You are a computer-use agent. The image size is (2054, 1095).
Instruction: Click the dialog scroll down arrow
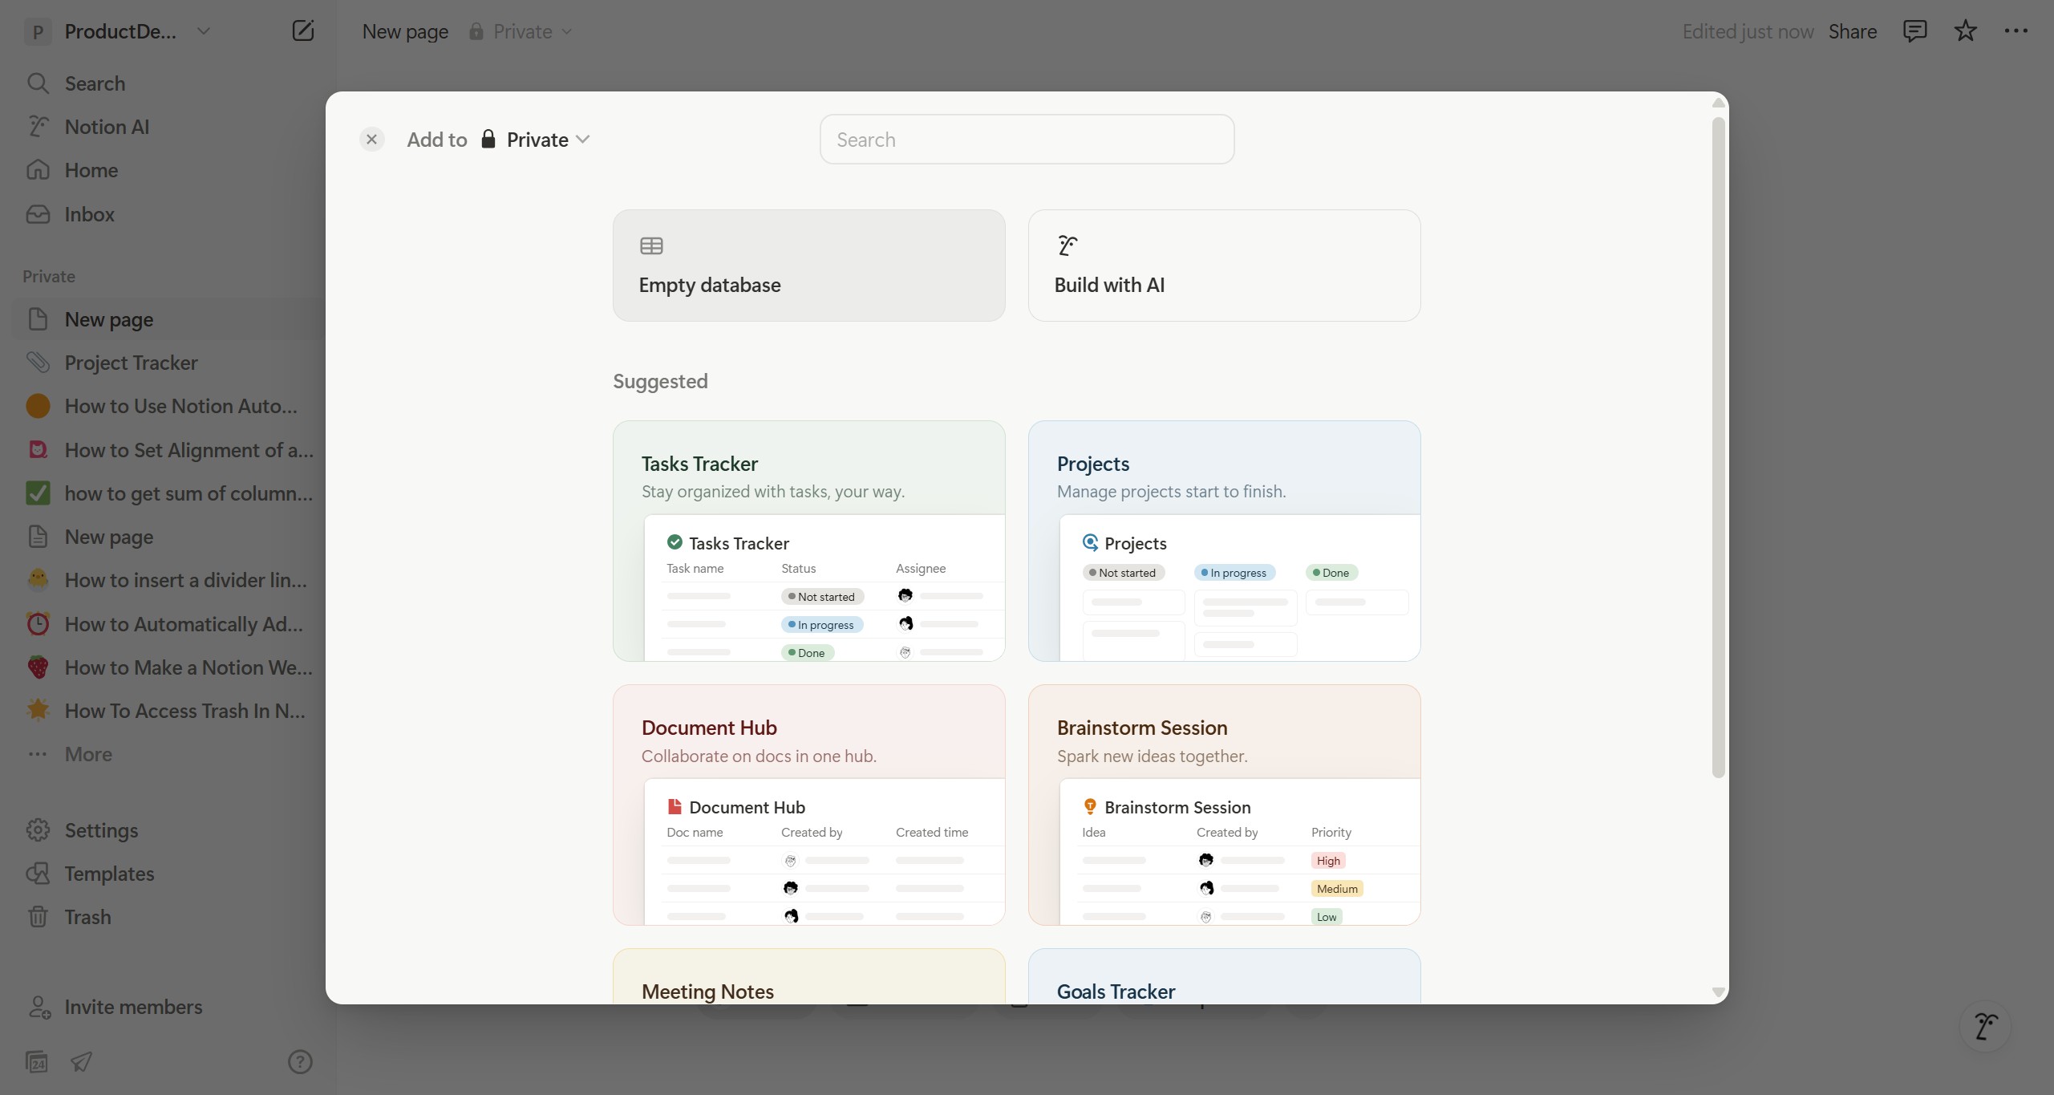[x=1718, y=992]
